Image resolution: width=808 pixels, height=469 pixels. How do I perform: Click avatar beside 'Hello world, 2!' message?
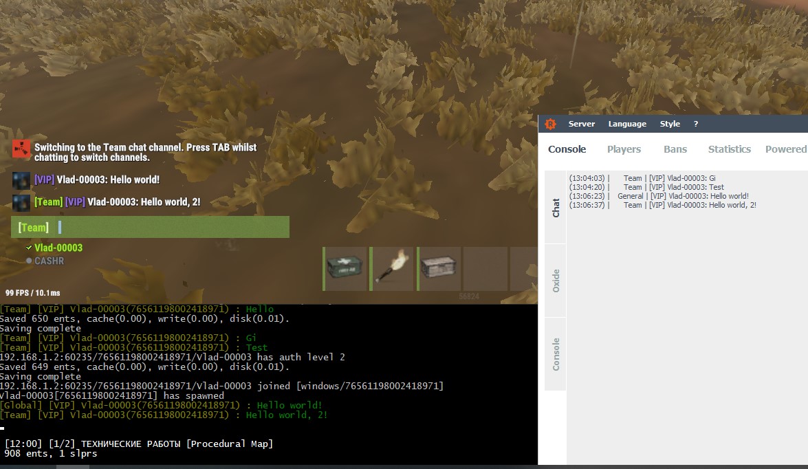point(21,202)
